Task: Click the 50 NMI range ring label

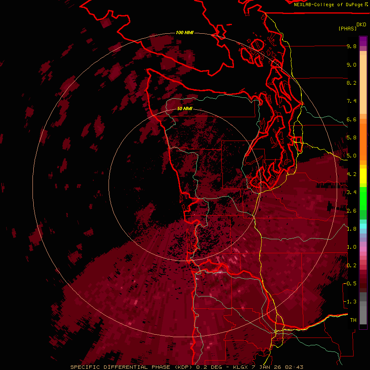Action: click(x=185, y=109)
